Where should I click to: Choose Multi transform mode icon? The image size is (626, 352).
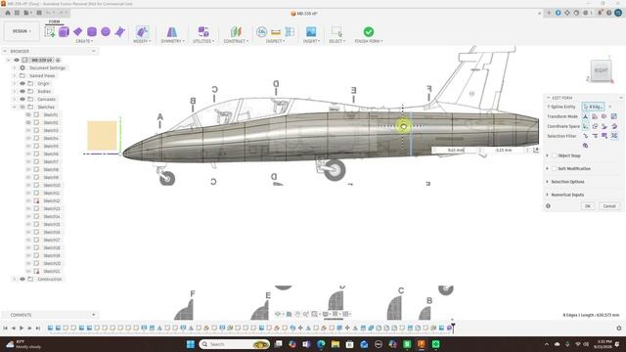click(x=585, y=116)
